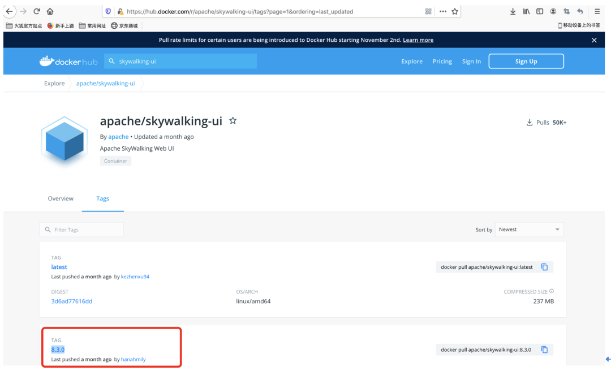Open the QR code icon in address bar
Viewport: 611px width, 371px height.
click(428, 11)
